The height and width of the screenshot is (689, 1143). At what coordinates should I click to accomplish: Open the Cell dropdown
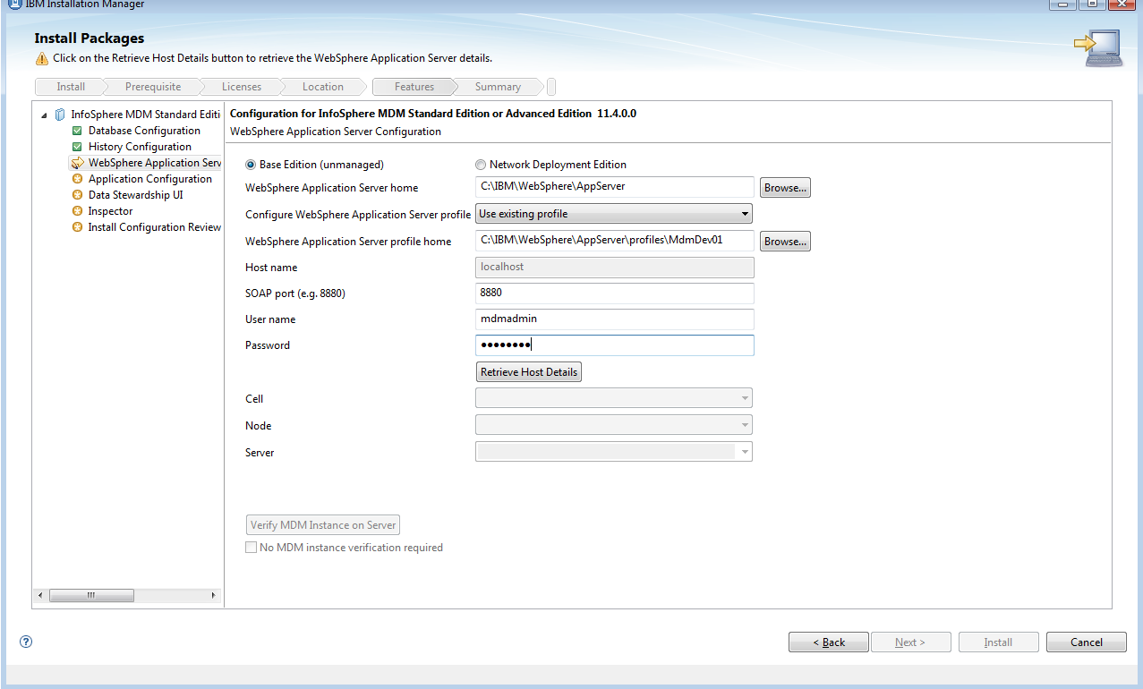pos(614,398)
